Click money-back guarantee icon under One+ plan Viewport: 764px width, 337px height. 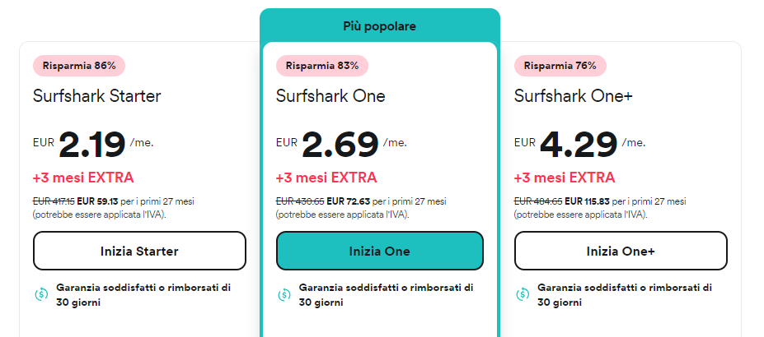[522, 294]
